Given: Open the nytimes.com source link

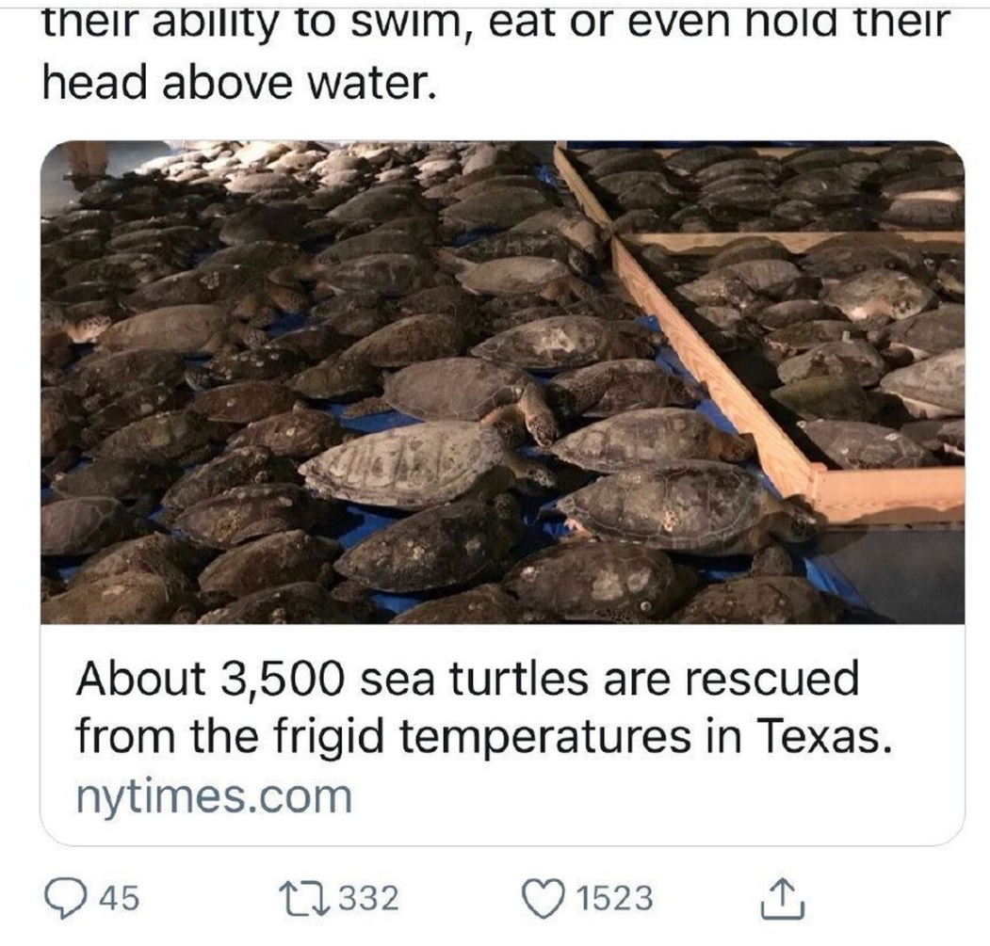Looking at the screenshot, I should [x=213, y=797].
